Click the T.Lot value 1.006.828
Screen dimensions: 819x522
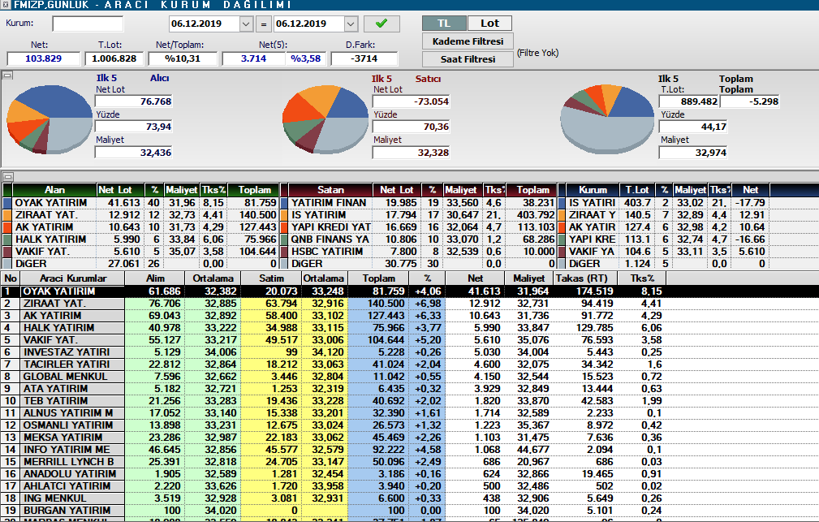click(114, 58)
